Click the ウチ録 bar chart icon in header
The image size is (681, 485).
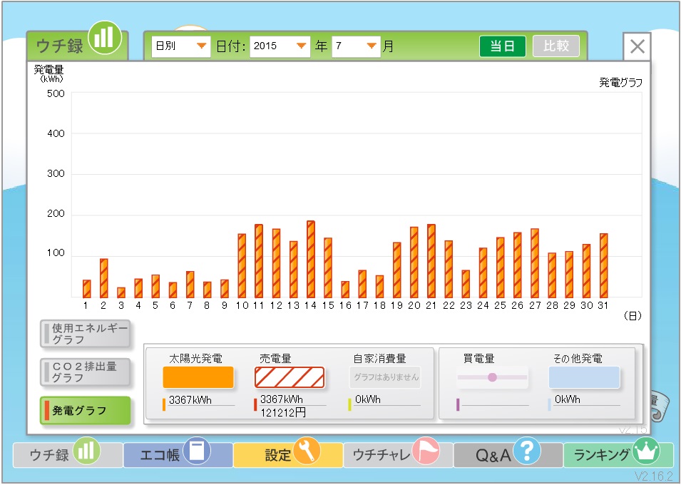click(105, 38)
